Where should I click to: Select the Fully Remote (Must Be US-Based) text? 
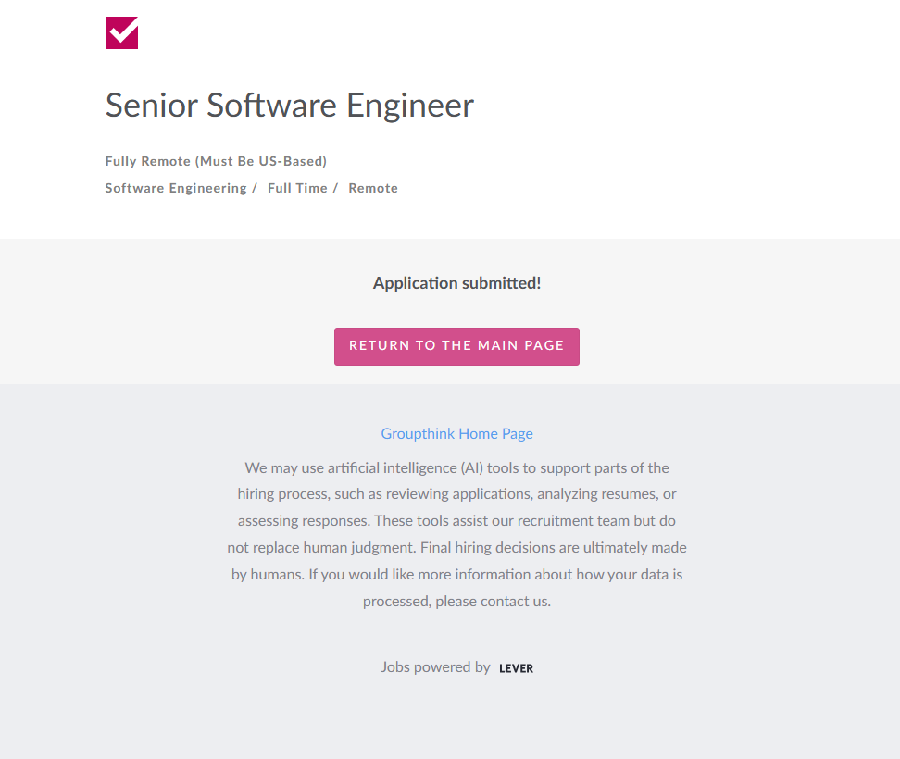216,161
